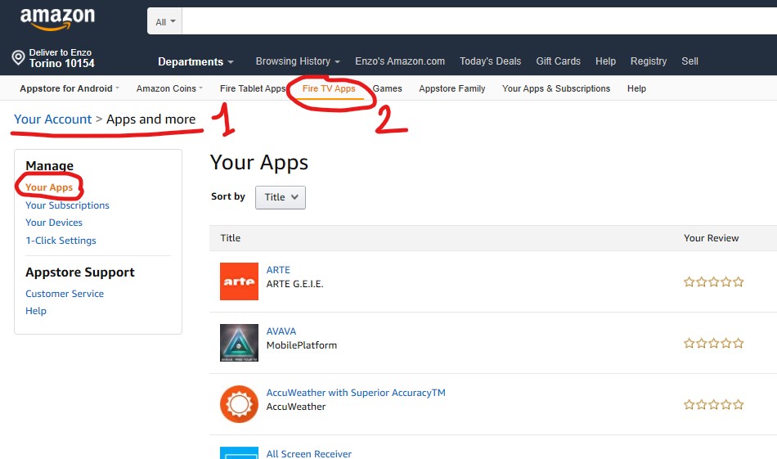The image size is (777, 459).
Task: Click the AccuWeather sun icon
Action: pos(239,404)
